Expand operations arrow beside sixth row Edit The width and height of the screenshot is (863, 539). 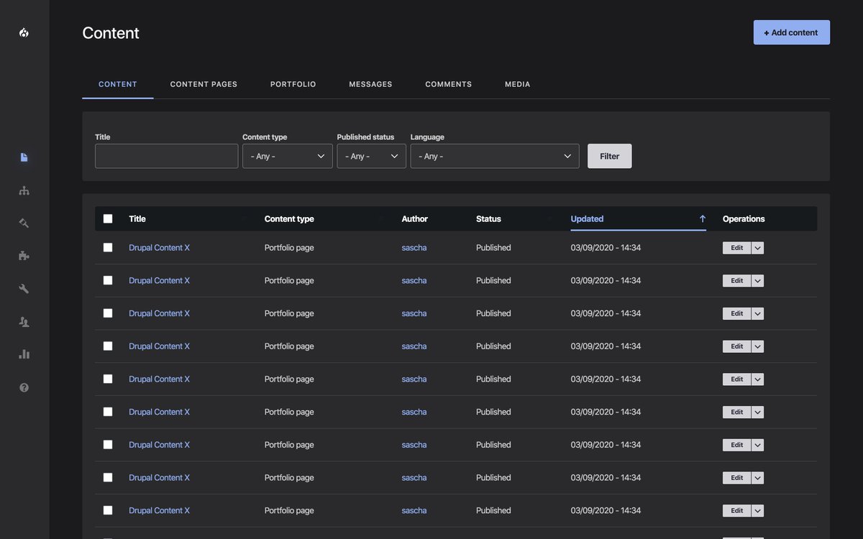[757, 413]
